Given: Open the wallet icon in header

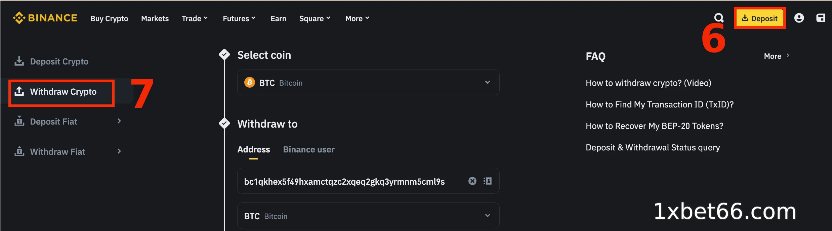Looking at the screenshot, I should click(820, 18).
